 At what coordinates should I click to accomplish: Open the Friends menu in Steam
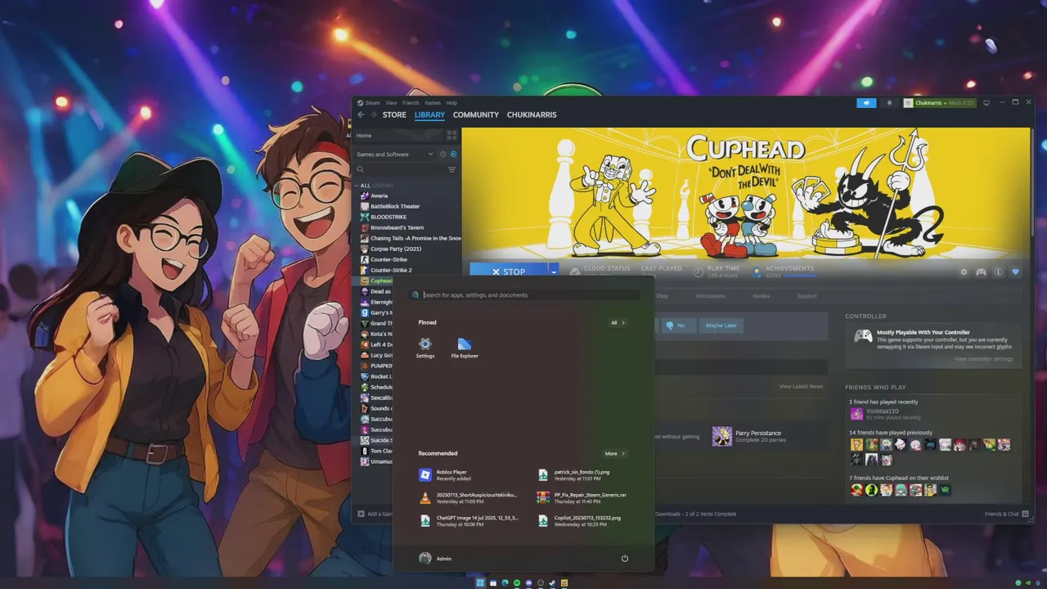411,103
